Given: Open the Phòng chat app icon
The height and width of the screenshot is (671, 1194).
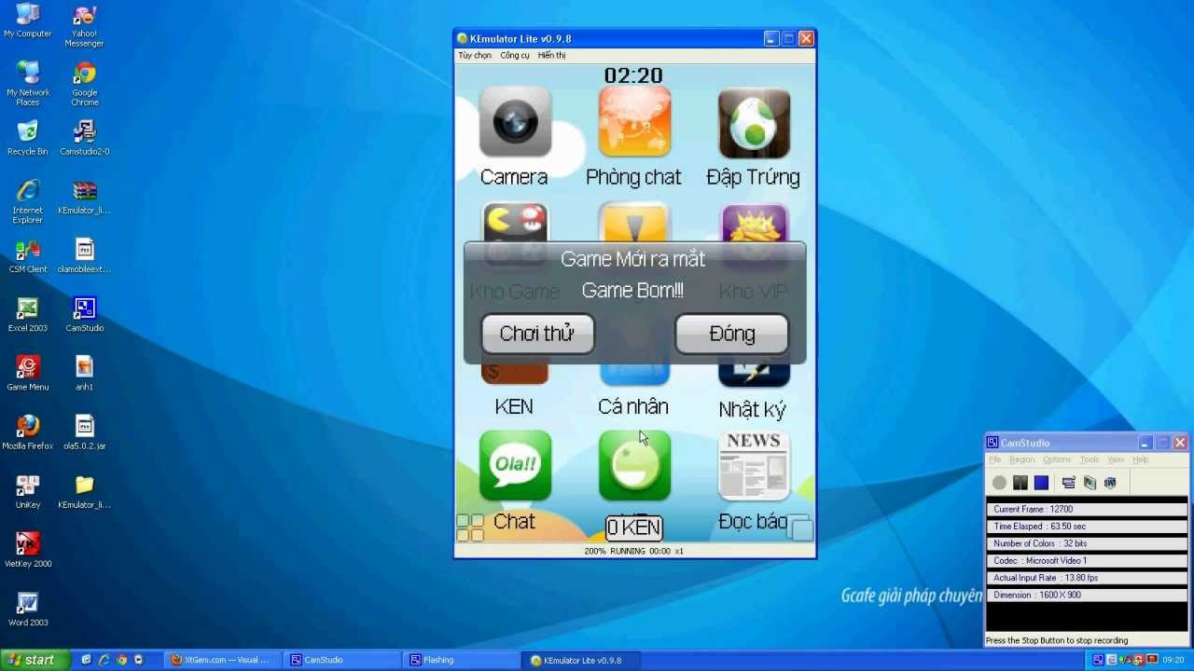Looking at the screenshot, I should (x=634, y=122).
